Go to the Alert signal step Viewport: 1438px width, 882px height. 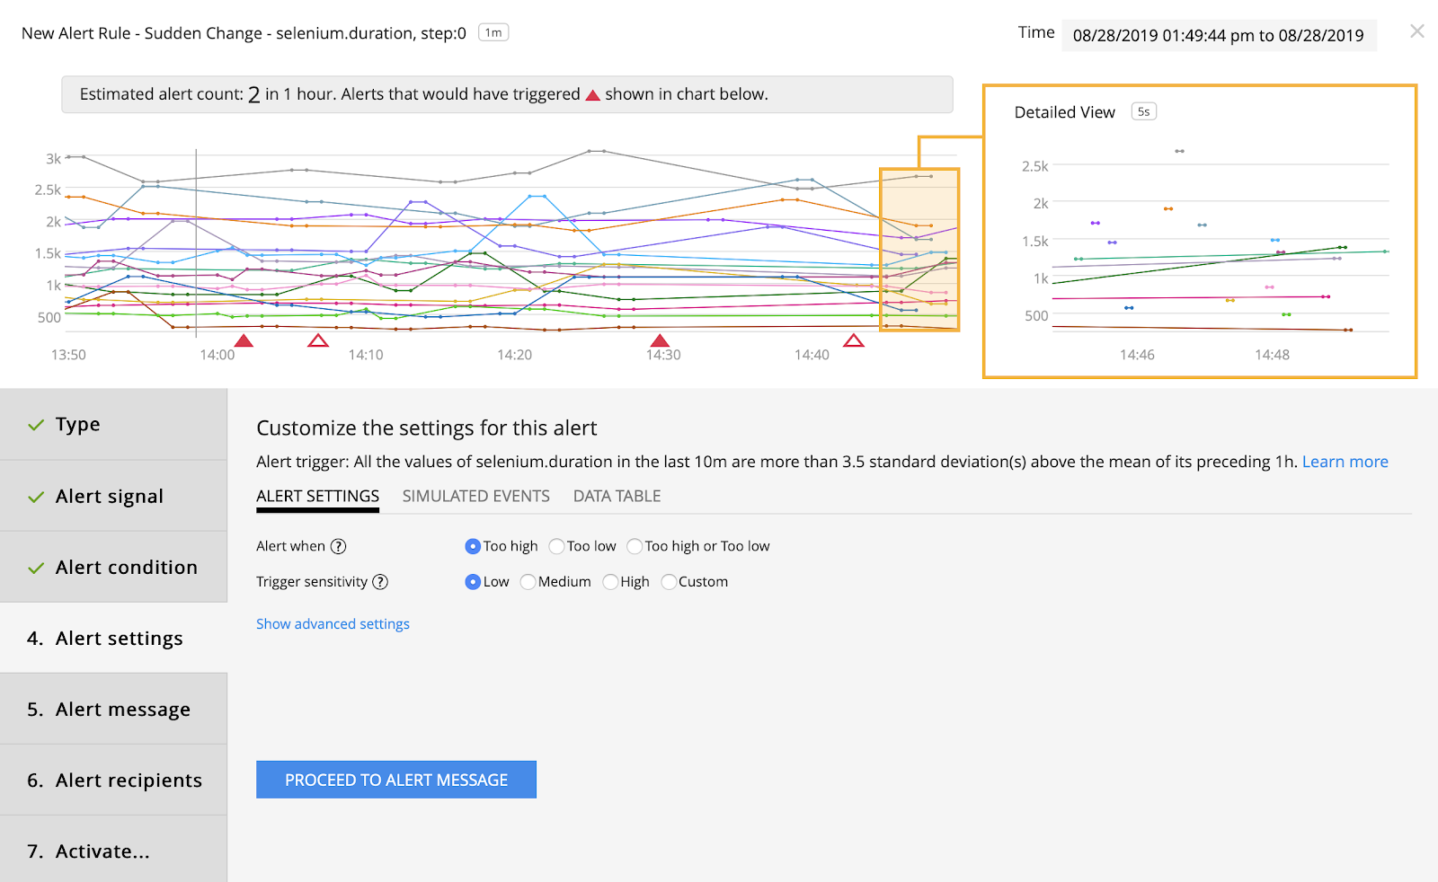(x=113, y=496)
